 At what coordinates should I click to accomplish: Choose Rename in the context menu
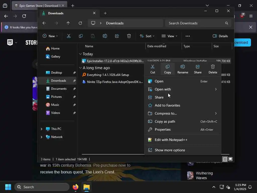pos(183,69)
